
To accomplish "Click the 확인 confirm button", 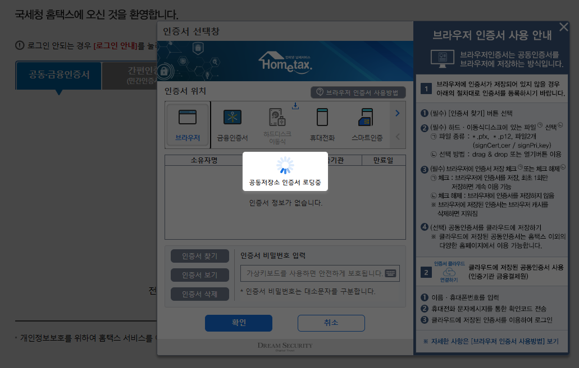I will 238,323.
